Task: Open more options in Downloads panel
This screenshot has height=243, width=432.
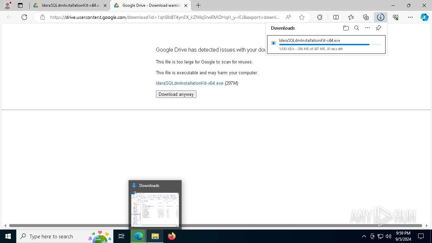Action: click(x=368, y=28)
